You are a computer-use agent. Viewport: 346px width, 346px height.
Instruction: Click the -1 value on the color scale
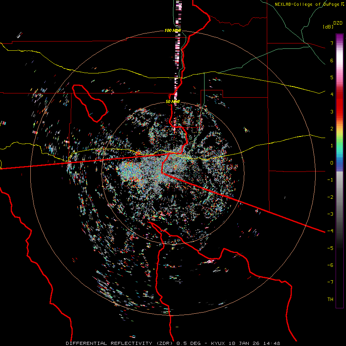330,180
